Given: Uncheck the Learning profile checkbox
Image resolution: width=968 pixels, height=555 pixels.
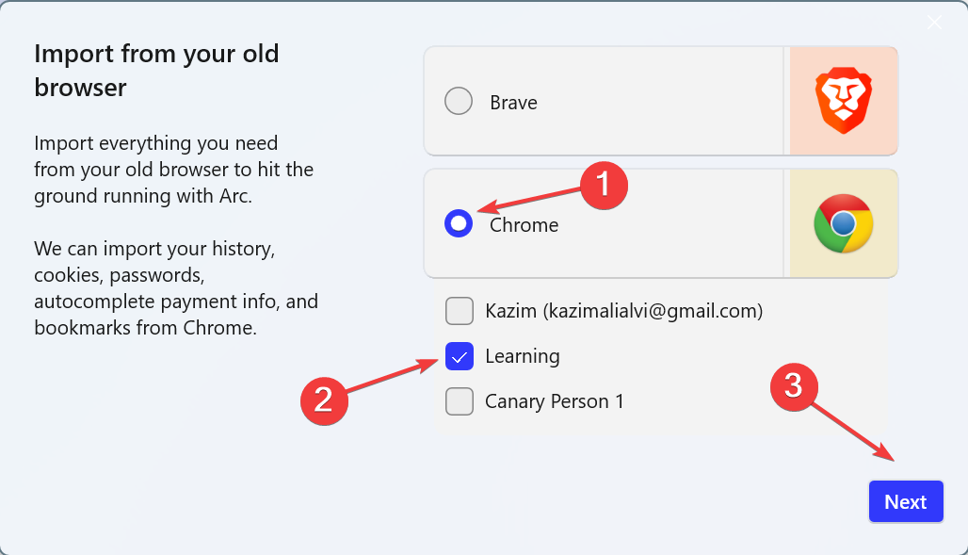Looking at the screenshot, I should (460, 356).
